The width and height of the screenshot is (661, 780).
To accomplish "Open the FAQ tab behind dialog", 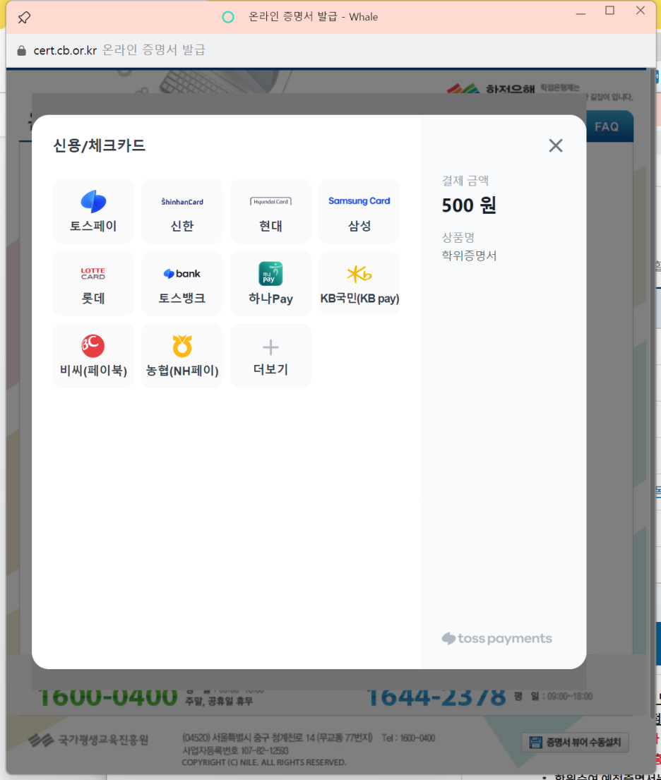I will coord(607,127).
